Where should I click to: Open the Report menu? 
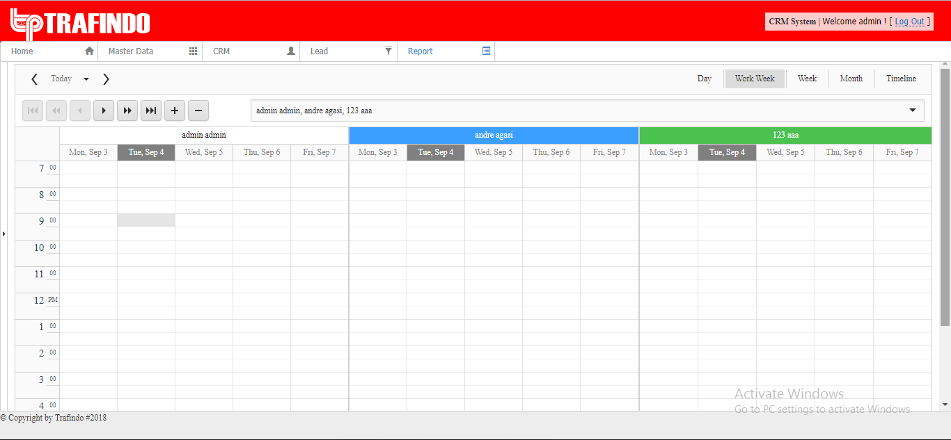pyautogui.click(x=446, y=51)
